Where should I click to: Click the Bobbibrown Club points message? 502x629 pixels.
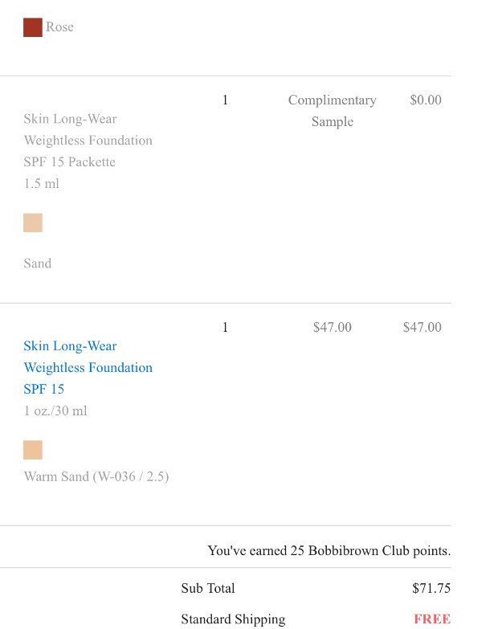click(x=329, y=551)
